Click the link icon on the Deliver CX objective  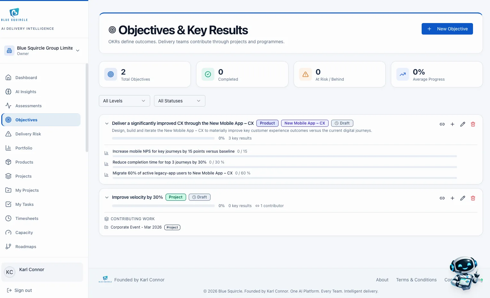pos(442,124)
